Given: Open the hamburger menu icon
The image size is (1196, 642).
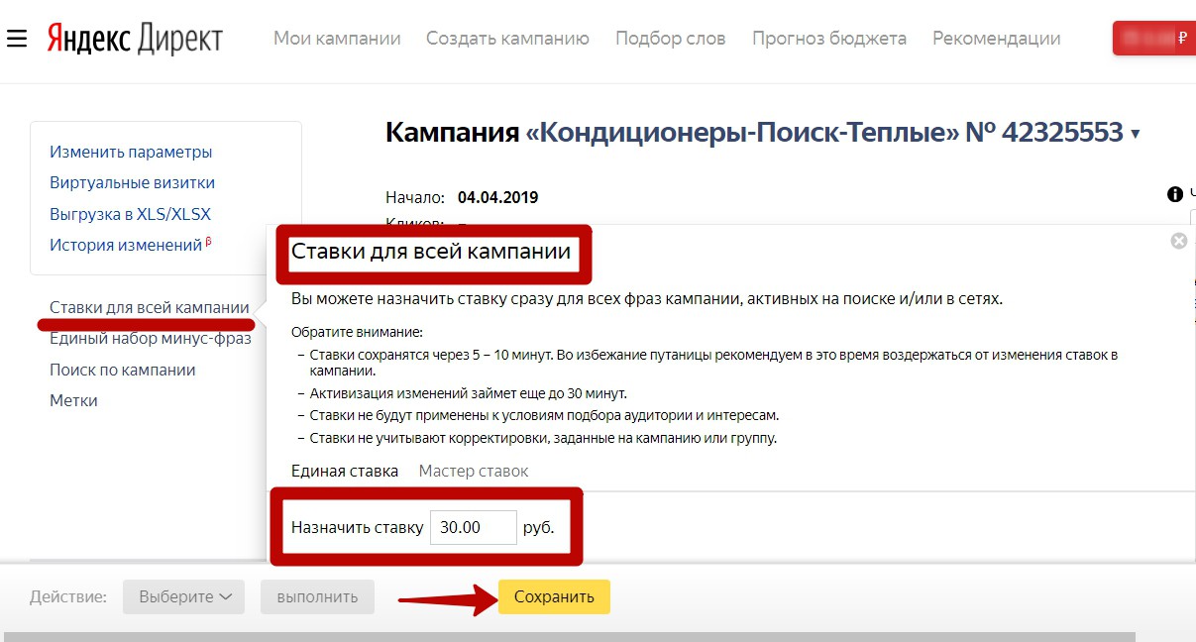Looking at the screenshot, I should [x=16, y=39].
